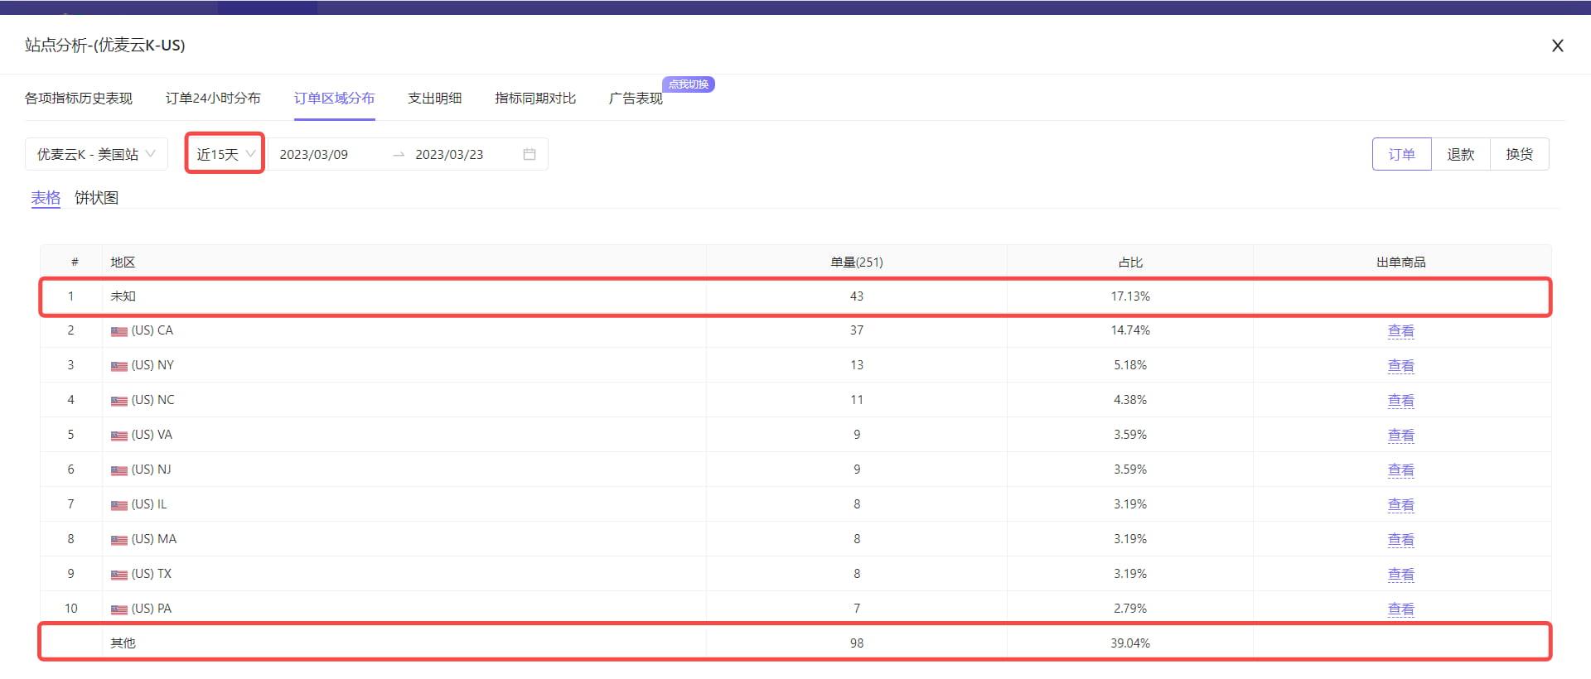Click 查看 link for (US) IL
This screenshot has width=1591, height=679.
(x=1400, y=504)
